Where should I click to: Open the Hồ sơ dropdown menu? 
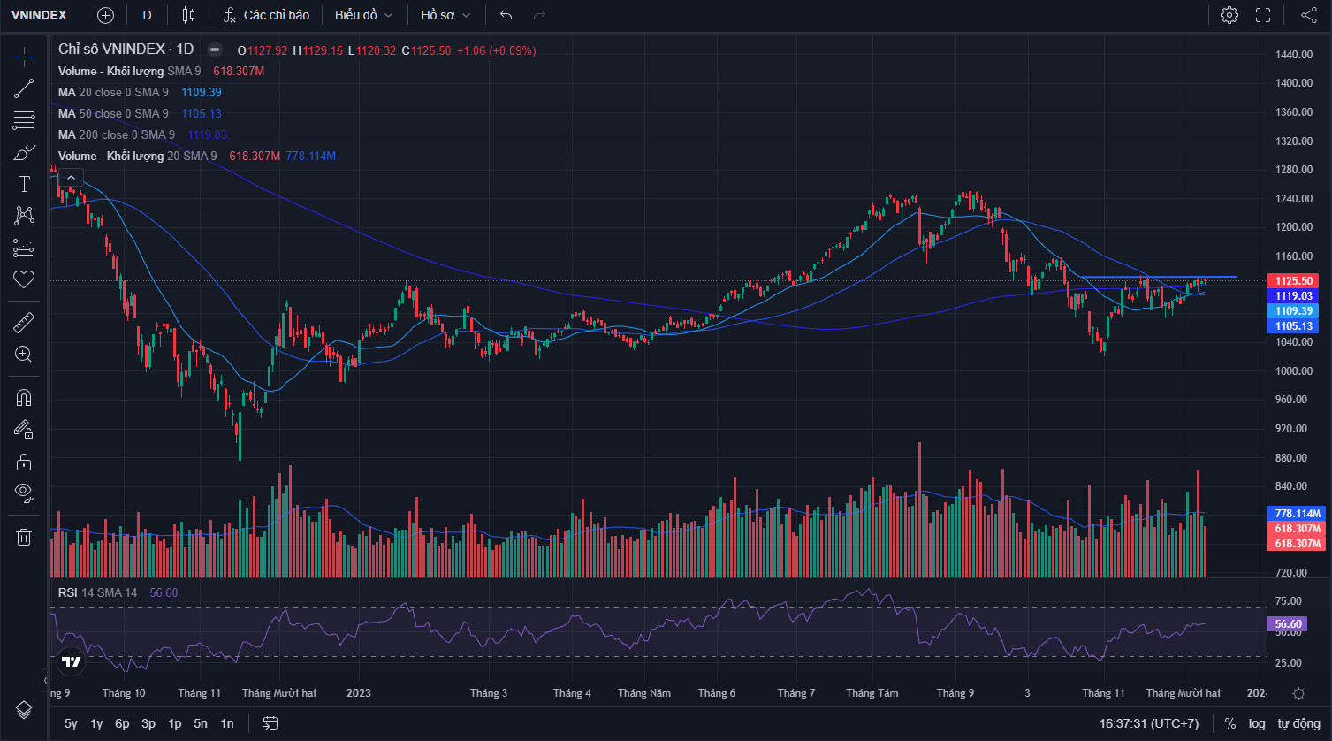(445, 15)
